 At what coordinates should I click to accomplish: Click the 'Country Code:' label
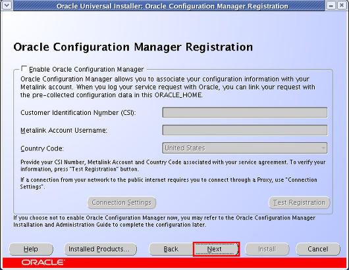(x=42, y=148)
